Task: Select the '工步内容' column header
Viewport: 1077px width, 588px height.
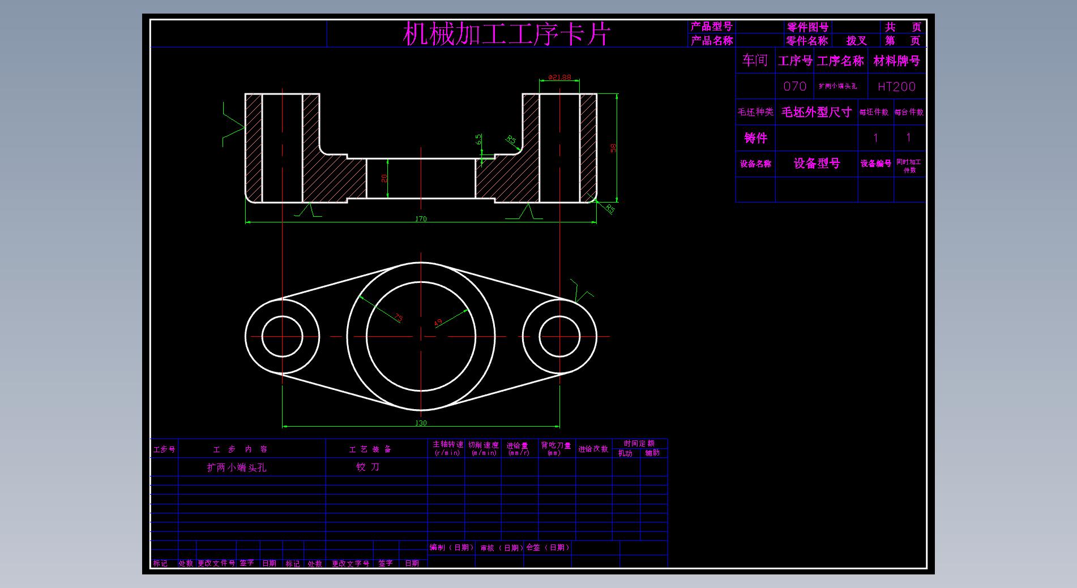Action: point(240,449)
